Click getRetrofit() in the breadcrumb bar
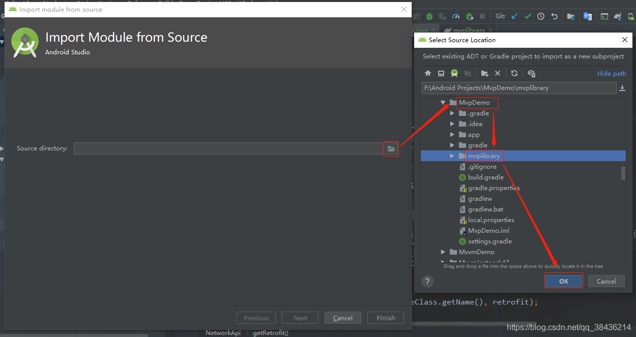This screenshot has width=636, height=337. click(270, 333)
